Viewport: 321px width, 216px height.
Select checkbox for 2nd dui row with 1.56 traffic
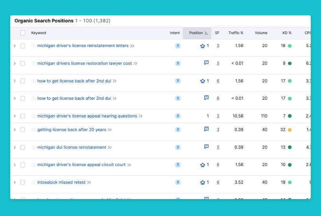point(23,81)
